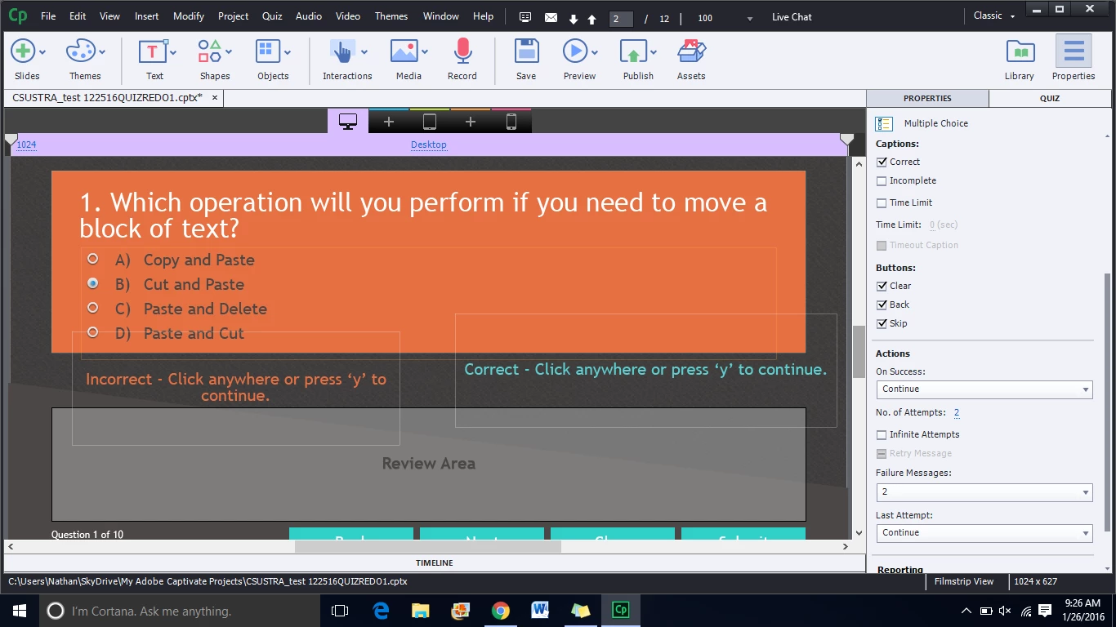Select the mobile phone breakpoint icon

(511, 122)
